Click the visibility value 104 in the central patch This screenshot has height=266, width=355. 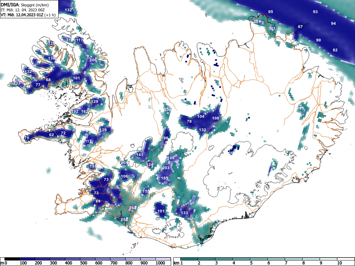(201, 116)
